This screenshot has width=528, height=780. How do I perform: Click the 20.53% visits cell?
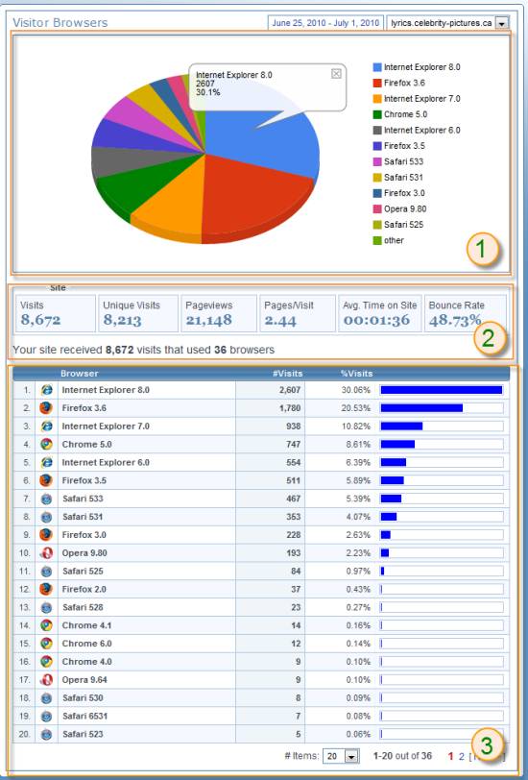pyautogui.click(x=356, y=408)
